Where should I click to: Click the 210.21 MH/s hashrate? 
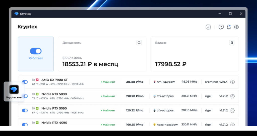189,96
